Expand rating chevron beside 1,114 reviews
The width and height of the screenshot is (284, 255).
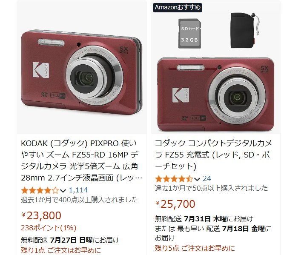pyautogui.click(x=63, y=191)
